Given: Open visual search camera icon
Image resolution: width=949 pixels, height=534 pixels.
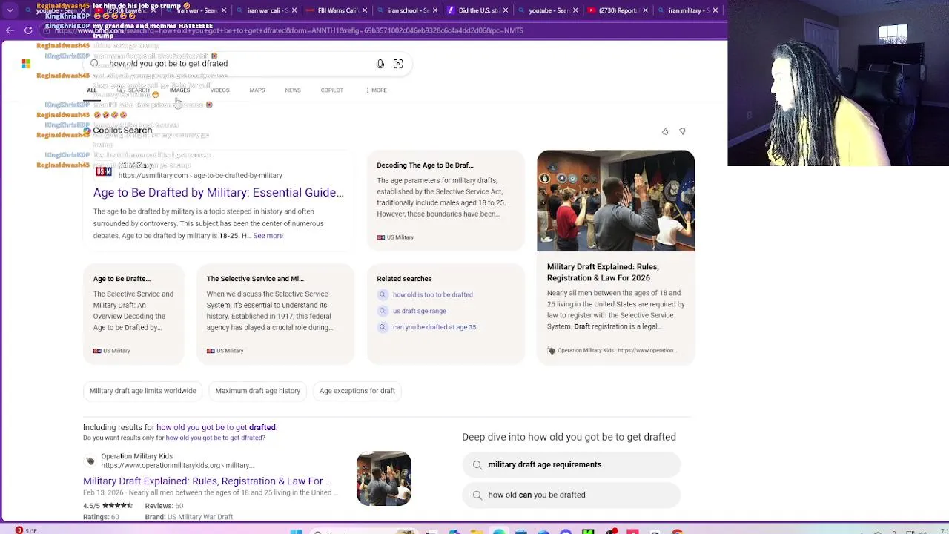Looking at the screenshot, I should coord(398,64).
